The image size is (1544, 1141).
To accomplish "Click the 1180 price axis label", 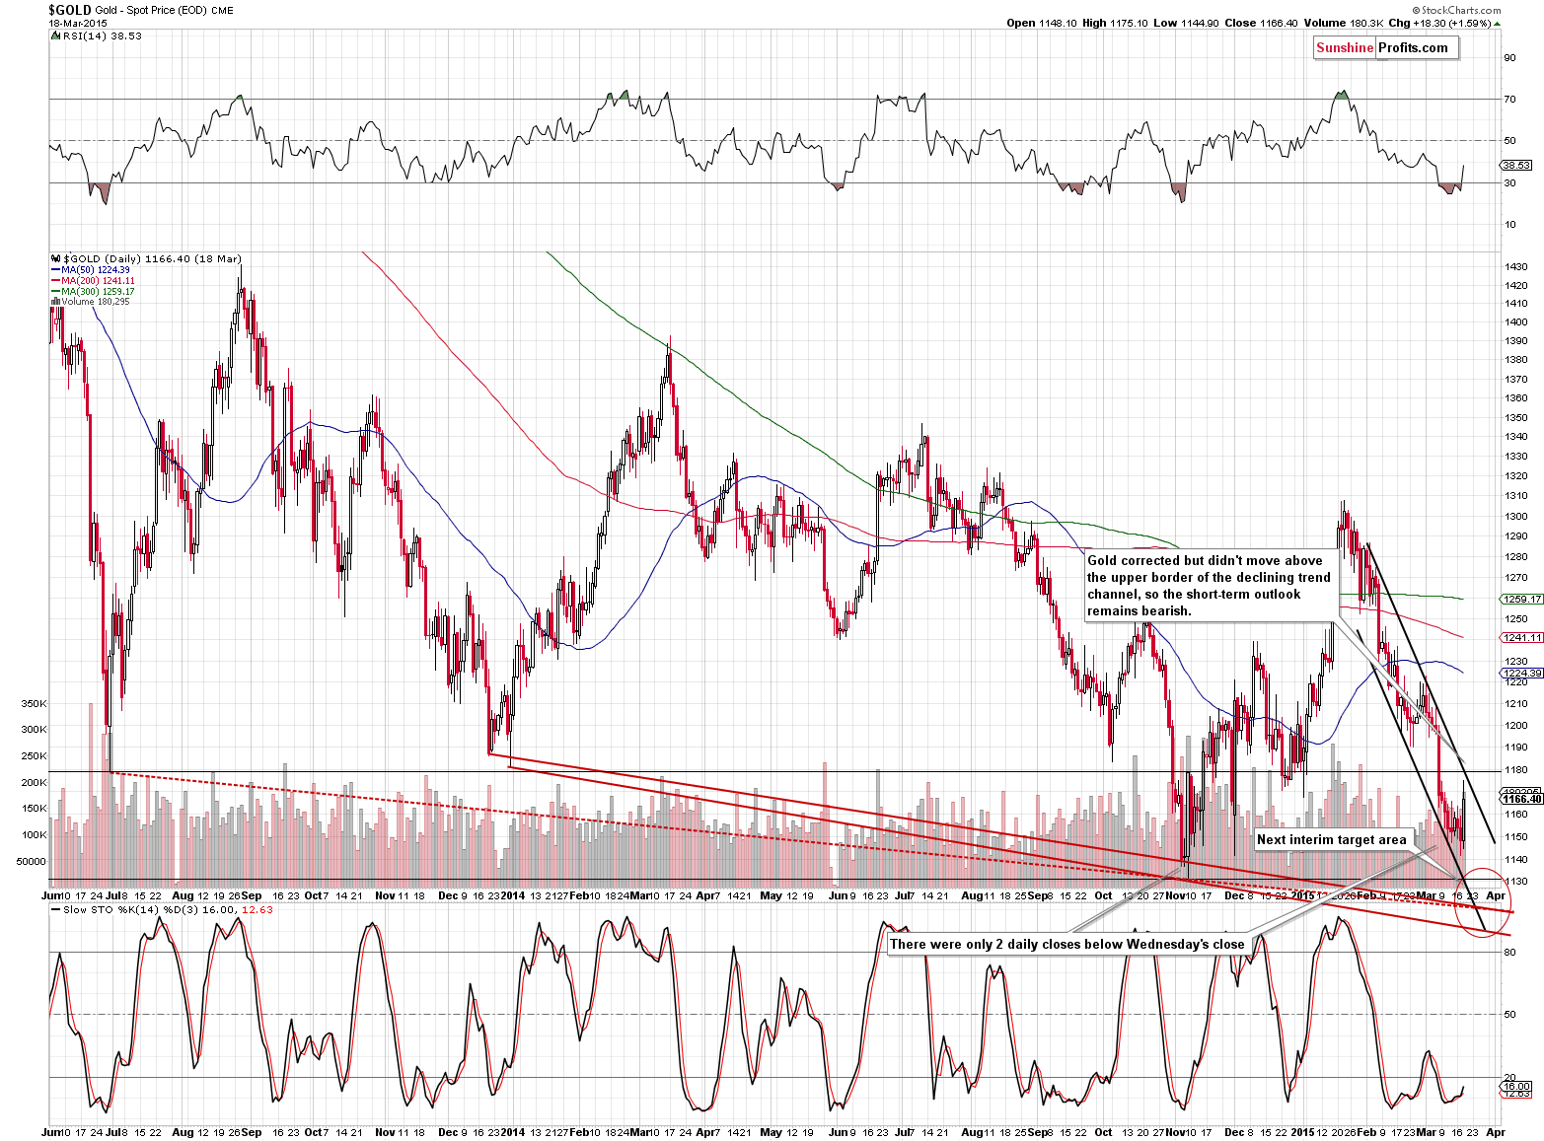I will click(1516, 769).
